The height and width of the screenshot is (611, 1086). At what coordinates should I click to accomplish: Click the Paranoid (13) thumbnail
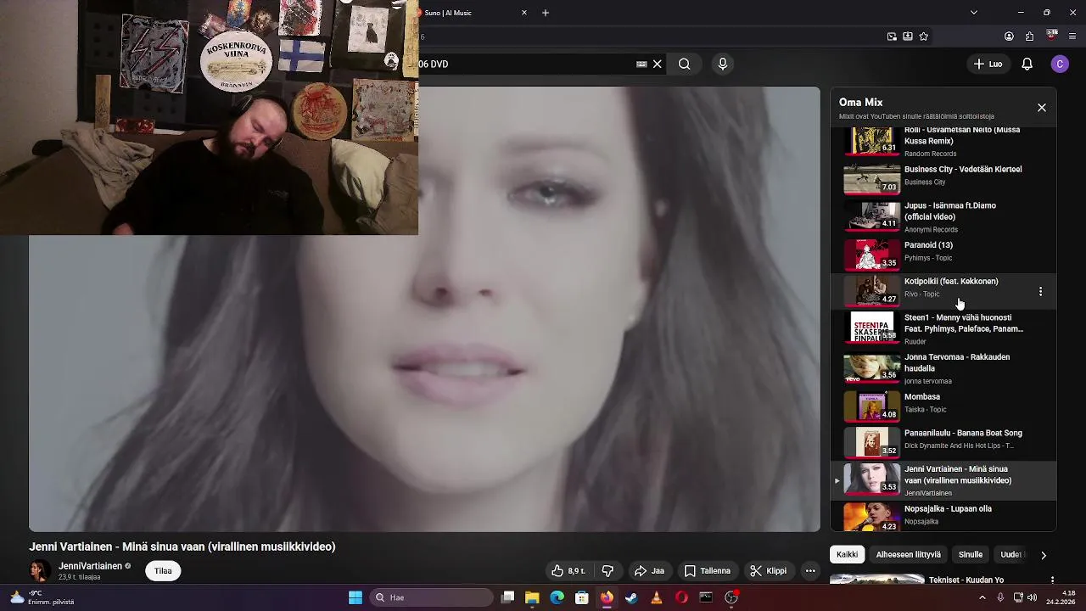click(x=871, y=254)
